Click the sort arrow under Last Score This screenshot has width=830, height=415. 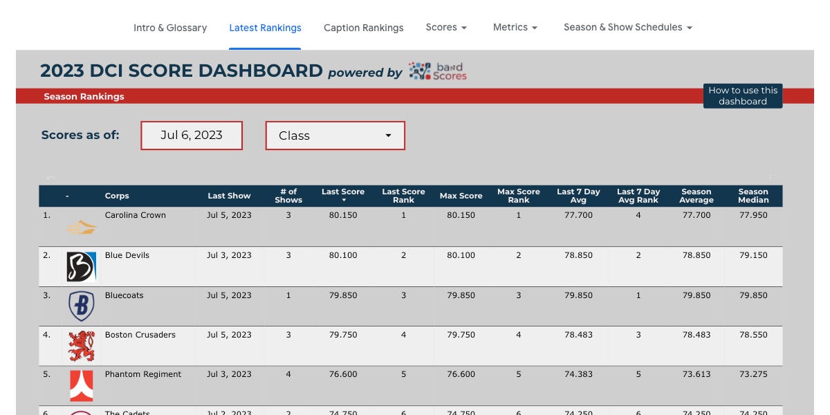coord(344,201)
